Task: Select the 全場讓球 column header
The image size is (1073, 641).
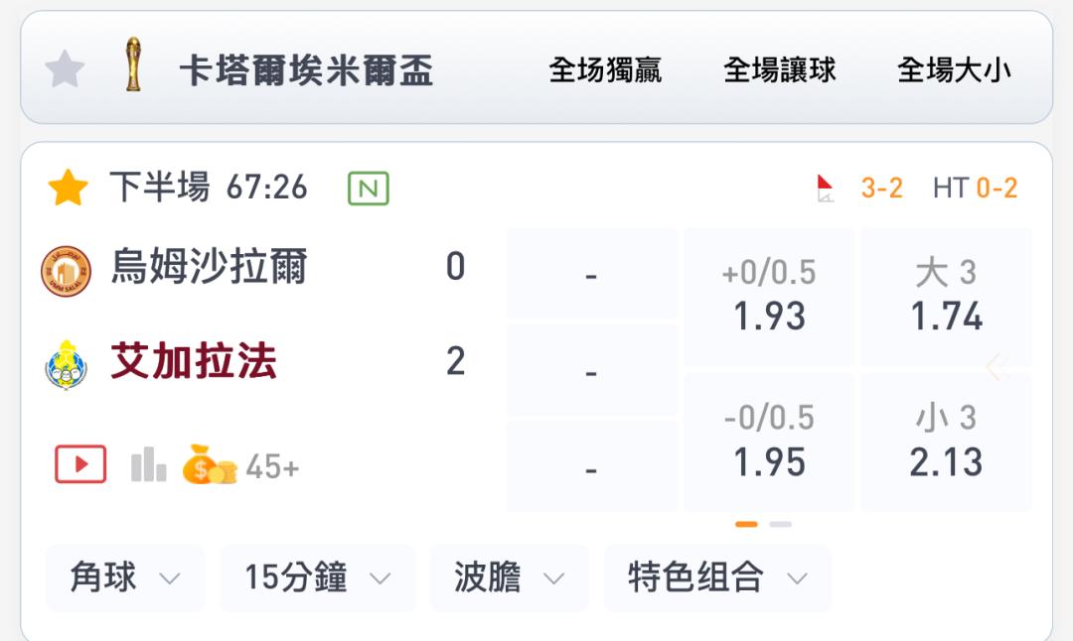Action: click(780, 70)
